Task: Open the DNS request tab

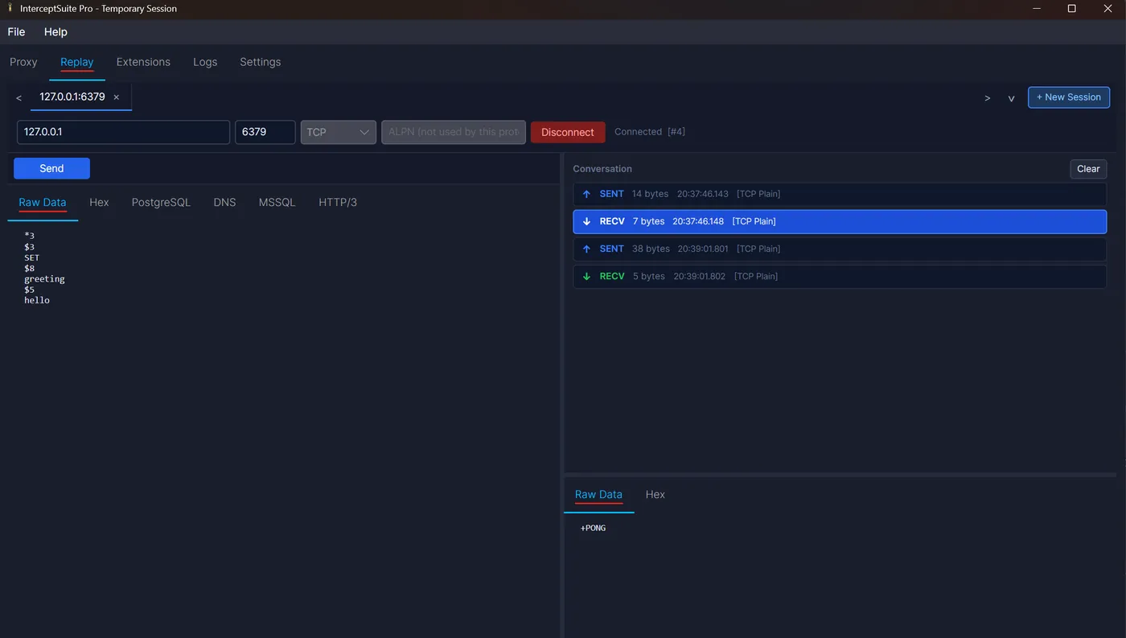Action: (x=225, y=202)
